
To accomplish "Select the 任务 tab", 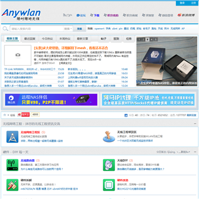I will (x=129, y=39).
